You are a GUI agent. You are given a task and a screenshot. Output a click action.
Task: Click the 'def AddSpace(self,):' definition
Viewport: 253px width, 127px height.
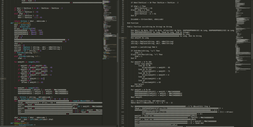tap(20, 123)
